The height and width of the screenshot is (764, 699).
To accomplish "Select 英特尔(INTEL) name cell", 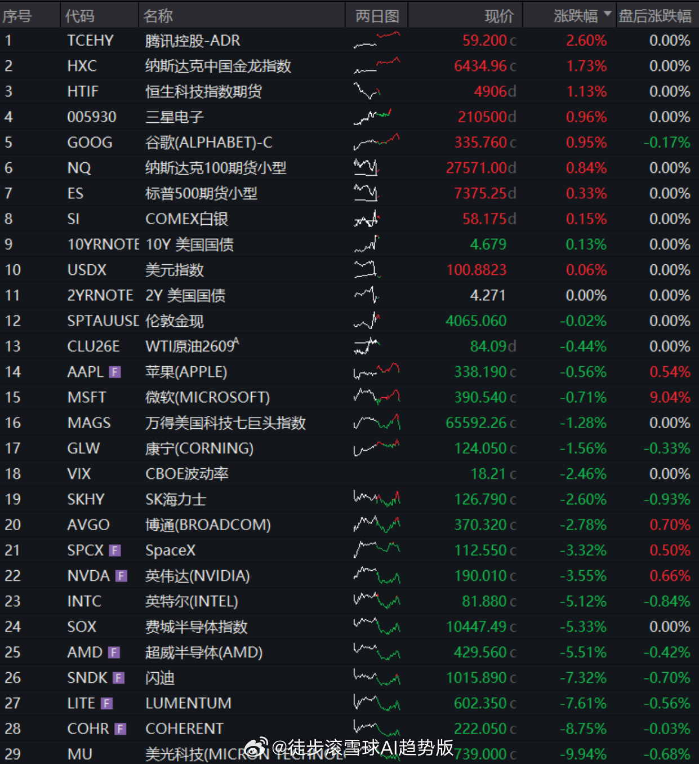I will 192,601.
